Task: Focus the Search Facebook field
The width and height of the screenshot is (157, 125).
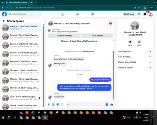Action: tap(25, 14)
